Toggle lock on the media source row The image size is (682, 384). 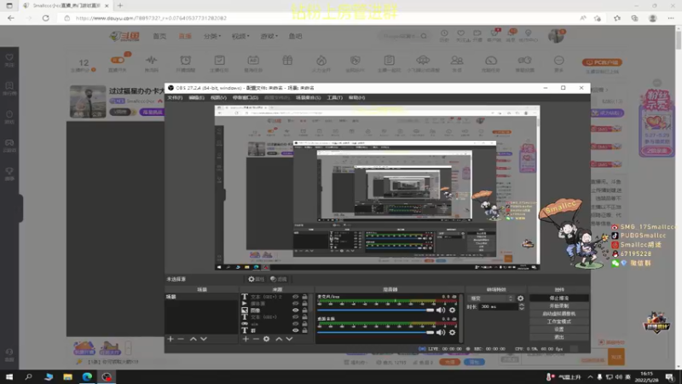(x=305, y=304)
